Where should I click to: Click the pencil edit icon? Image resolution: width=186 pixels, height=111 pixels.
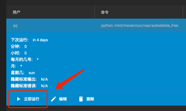(53, 99)
